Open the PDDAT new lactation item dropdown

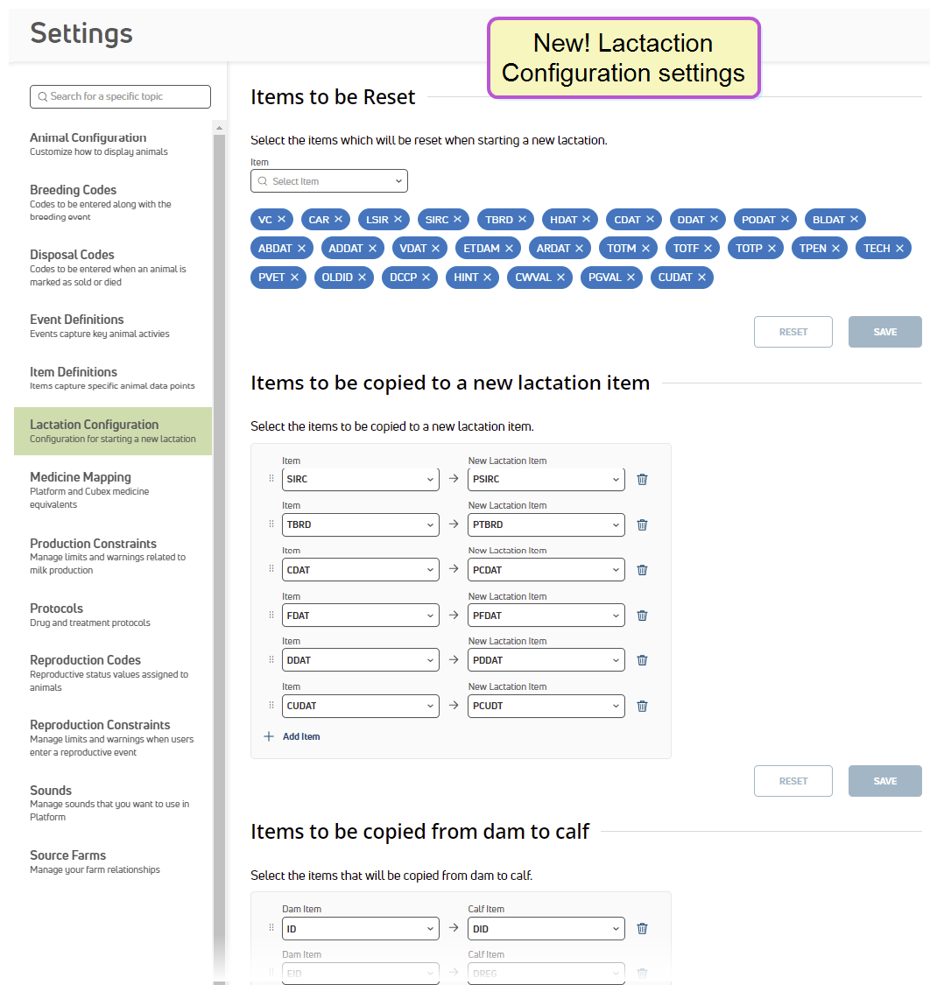[x=546, y=660]
